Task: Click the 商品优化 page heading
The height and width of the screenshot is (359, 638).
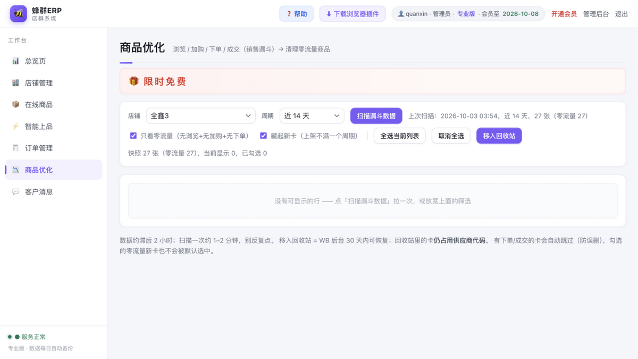Action: pos(142,47)
